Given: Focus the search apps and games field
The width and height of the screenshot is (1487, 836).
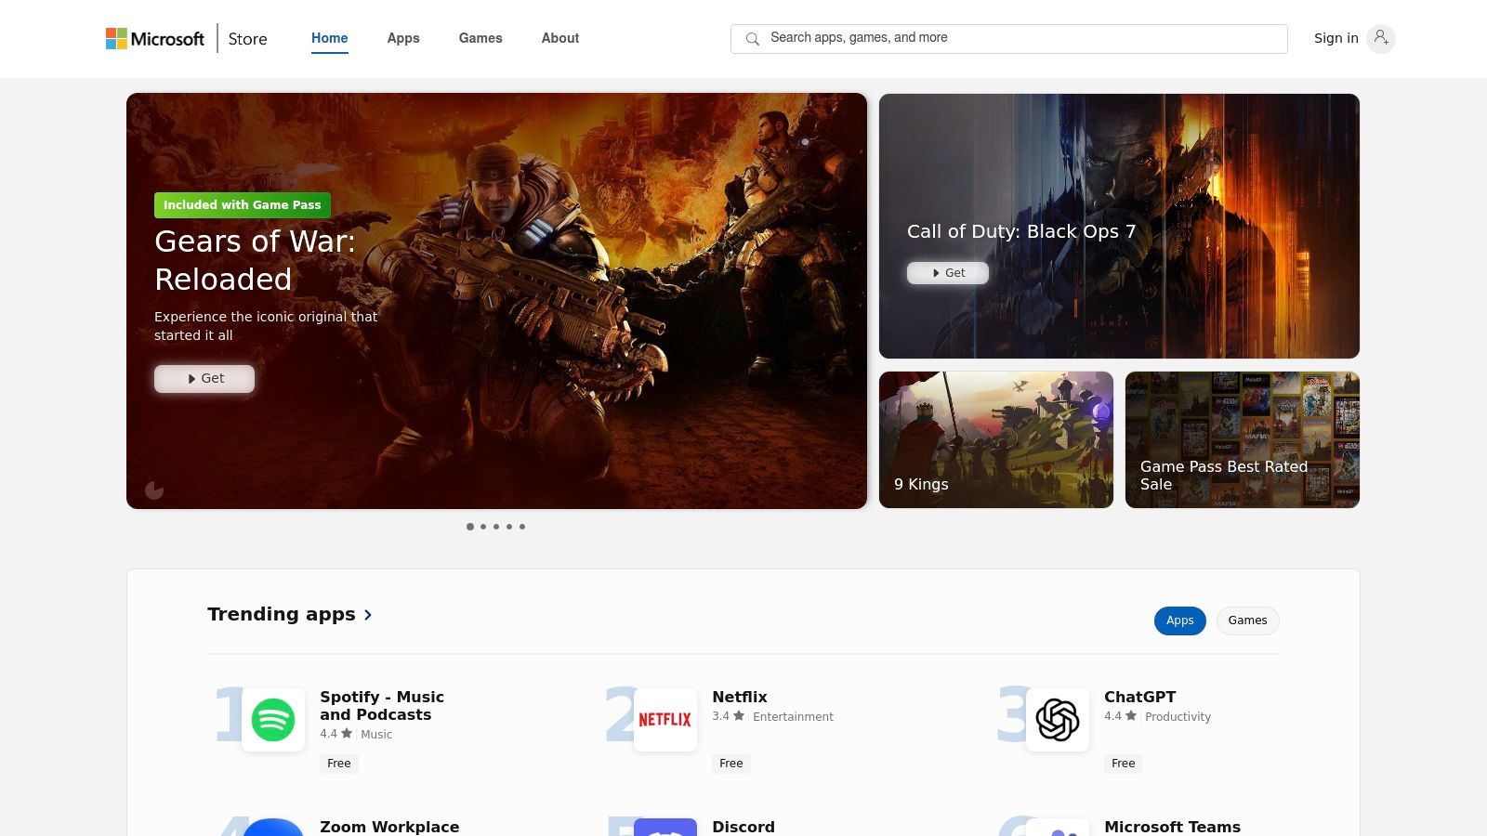Looking at the screenshot, I should (1009, 38).
